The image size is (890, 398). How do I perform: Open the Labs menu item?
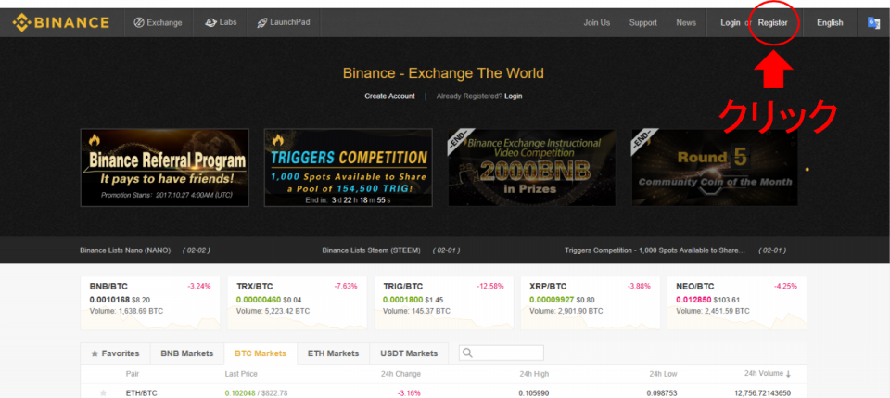[221, 22]
